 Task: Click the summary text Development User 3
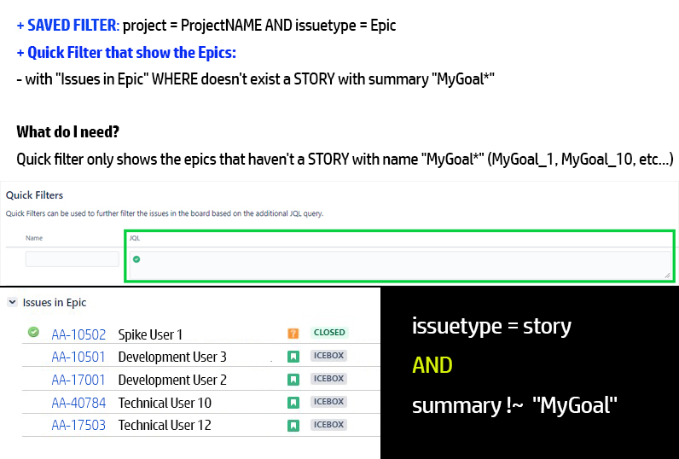pyautogui.click(x=172, y=357)
